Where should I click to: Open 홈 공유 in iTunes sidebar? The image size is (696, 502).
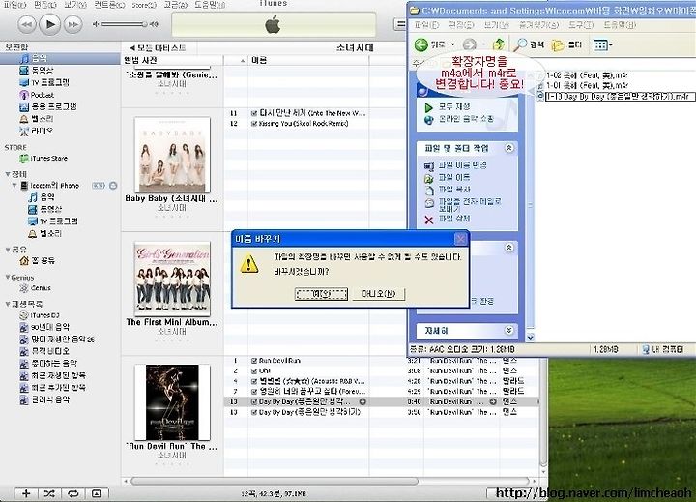point(43,260)
